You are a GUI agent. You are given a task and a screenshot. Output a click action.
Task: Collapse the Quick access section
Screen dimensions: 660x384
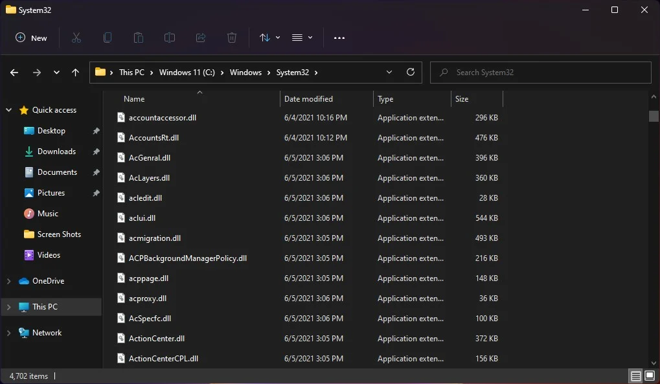(9, 110)
